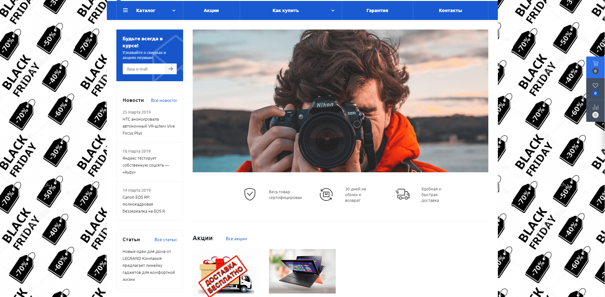Expand the Как купить dropdown arrow
Image resolution: width=605 pixels, height=297 pixels.
[x=333, y=10]
